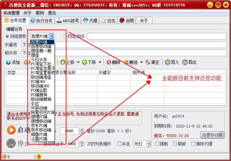The image size is (231, 161).
Task: Click the 删除 red X icon
Action: click(x=109, y=62)
